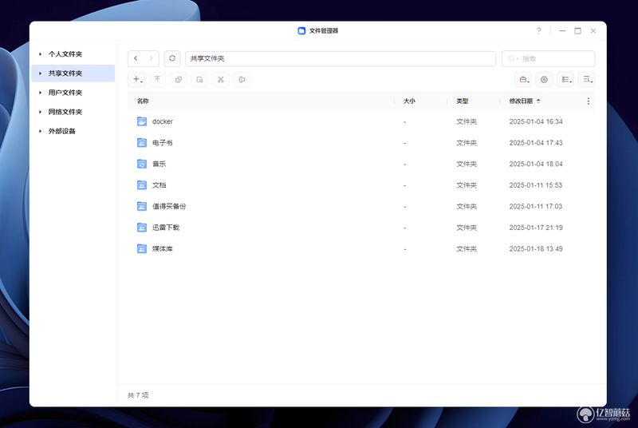638x428 pixels.
Task: Select 个人文件夹 in the sidebar
Action: click(65, 53)
